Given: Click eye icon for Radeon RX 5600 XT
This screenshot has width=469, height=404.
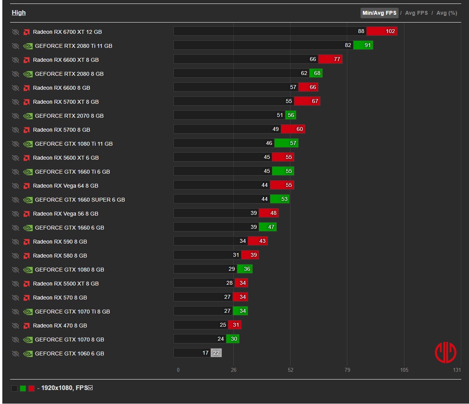Looking at the screenshot, I should click(16, 158).
